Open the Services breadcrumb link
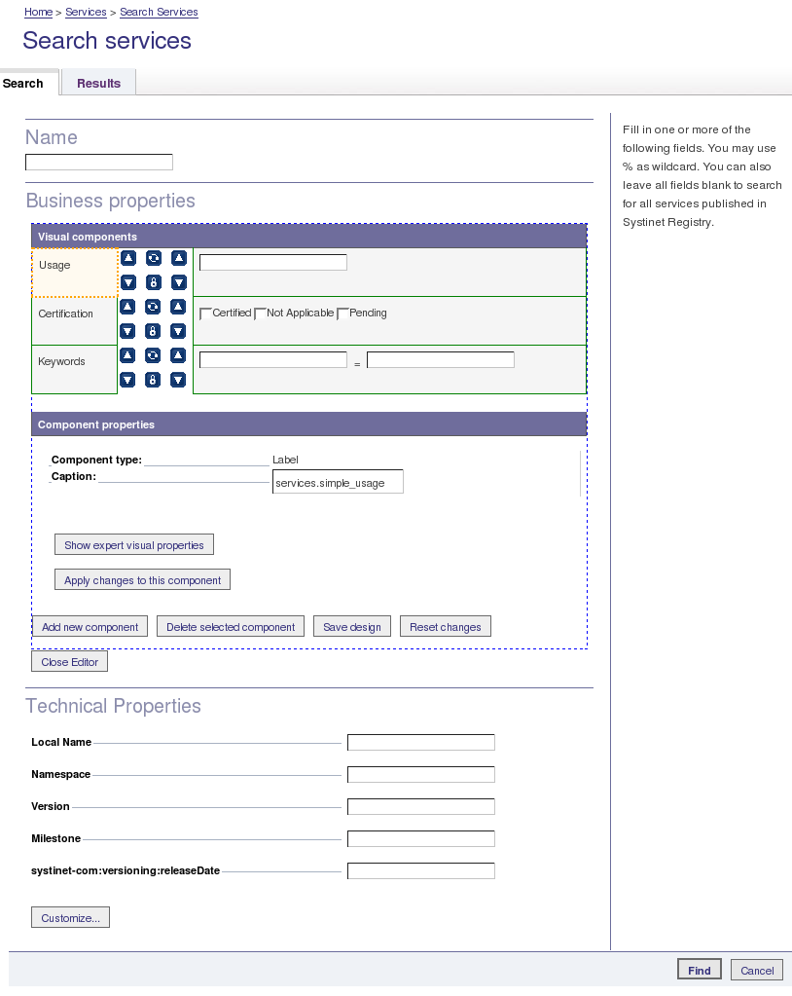Screen dimensions: 792x996 [86, 12]
